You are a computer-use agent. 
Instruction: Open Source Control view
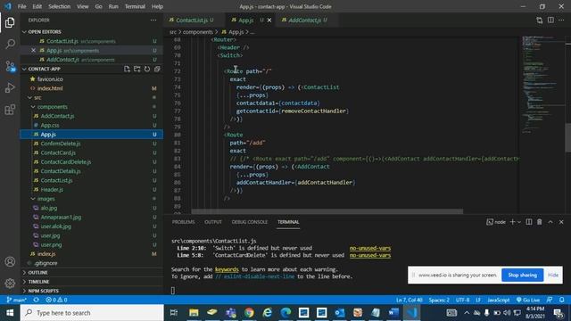coord(10,66)
